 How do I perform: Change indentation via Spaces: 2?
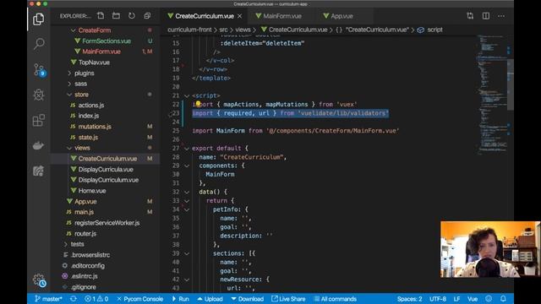409,299
